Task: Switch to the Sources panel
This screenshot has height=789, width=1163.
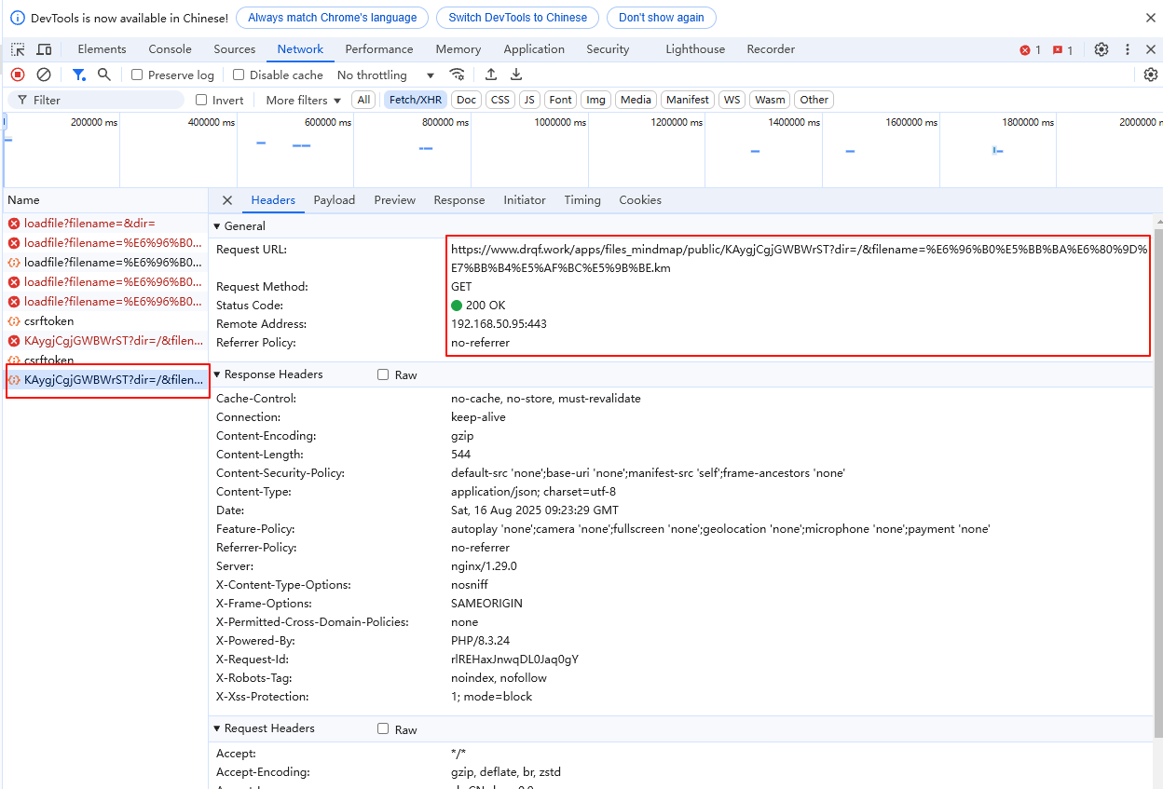Action: click(234, 49)
